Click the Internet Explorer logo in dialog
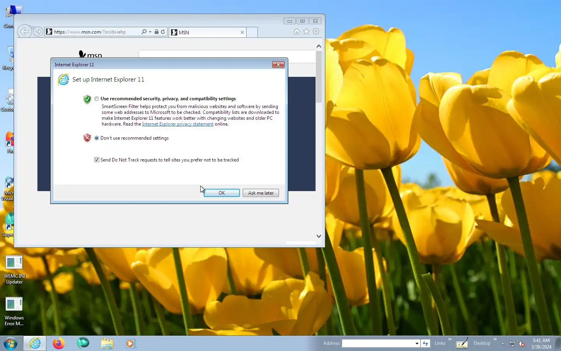The width and height of the screenshot is (561, 351). (63, 80)
